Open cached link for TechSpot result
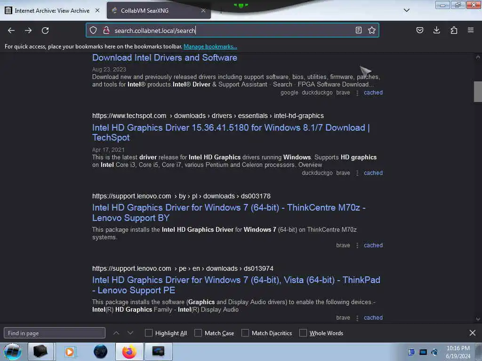482x361 pixels. (373, 173)
